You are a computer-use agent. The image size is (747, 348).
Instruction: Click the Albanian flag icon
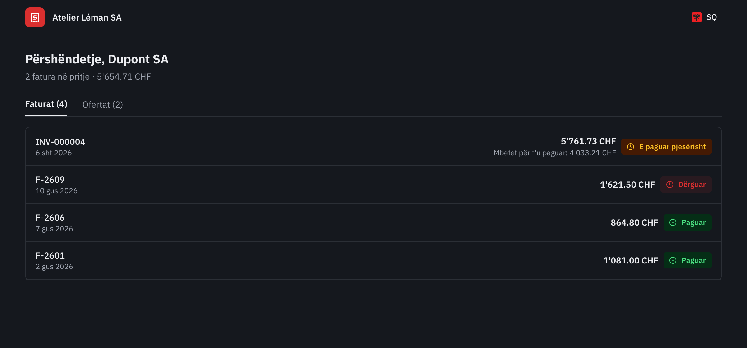point(697,17)
